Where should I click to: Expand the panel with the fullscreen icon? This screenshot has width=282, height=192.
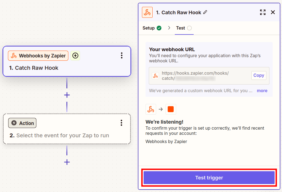point(263,12)
